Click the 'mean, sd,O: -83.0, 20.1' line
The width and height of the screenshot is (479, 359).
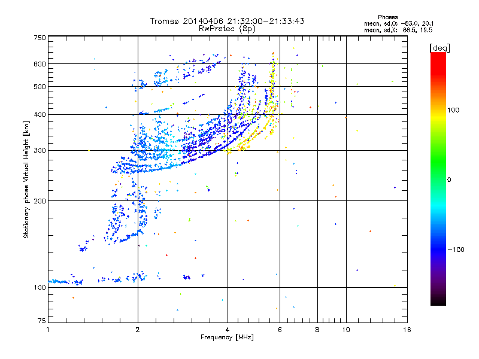[x=399, y=23]
